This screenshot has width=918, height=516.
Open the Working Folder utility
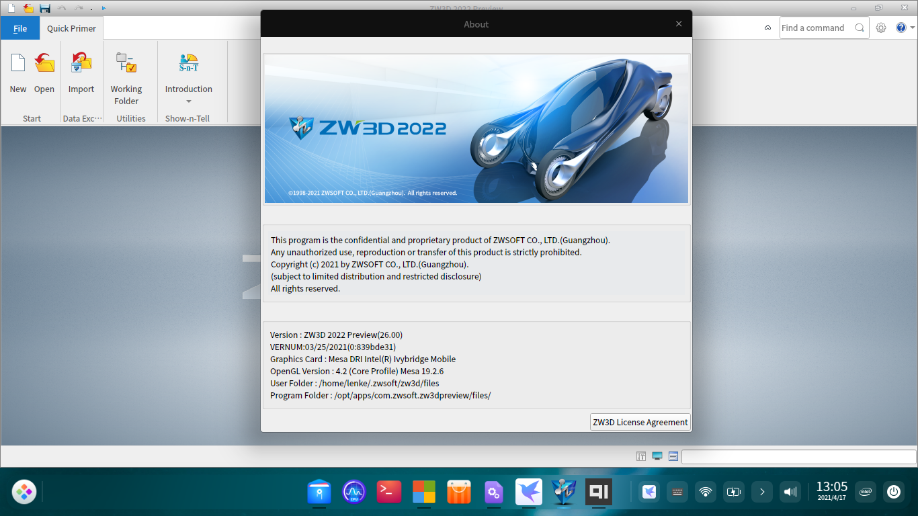126,64
